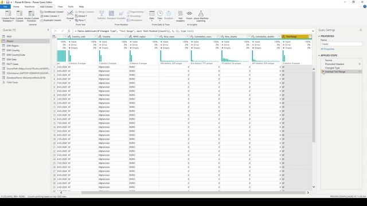Viewport: 367px width, 206px height.
Task: Confirm the formula bar entry
Action: 63,31
